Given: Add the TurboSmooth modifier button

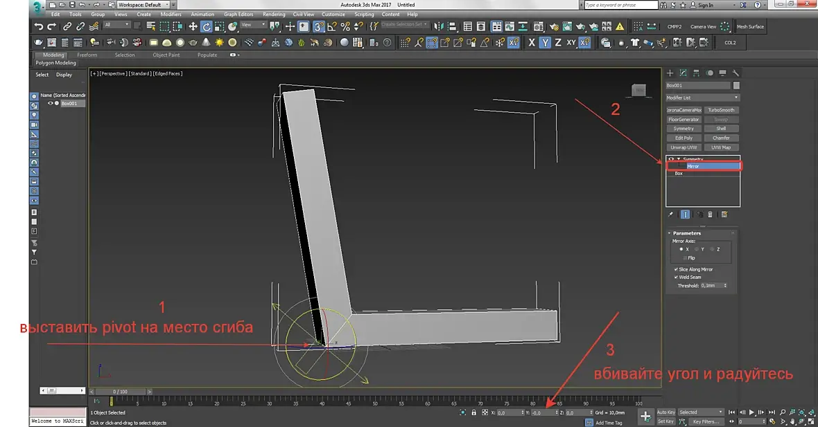Looking at the screenshot, I should click(x=721, y=110).
